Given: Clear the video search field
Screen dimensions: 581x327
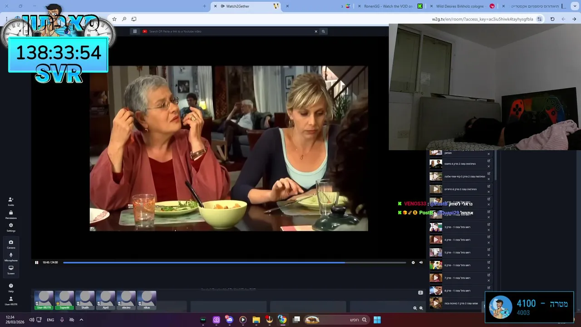Looking at the screenshot, I should 316,31.
